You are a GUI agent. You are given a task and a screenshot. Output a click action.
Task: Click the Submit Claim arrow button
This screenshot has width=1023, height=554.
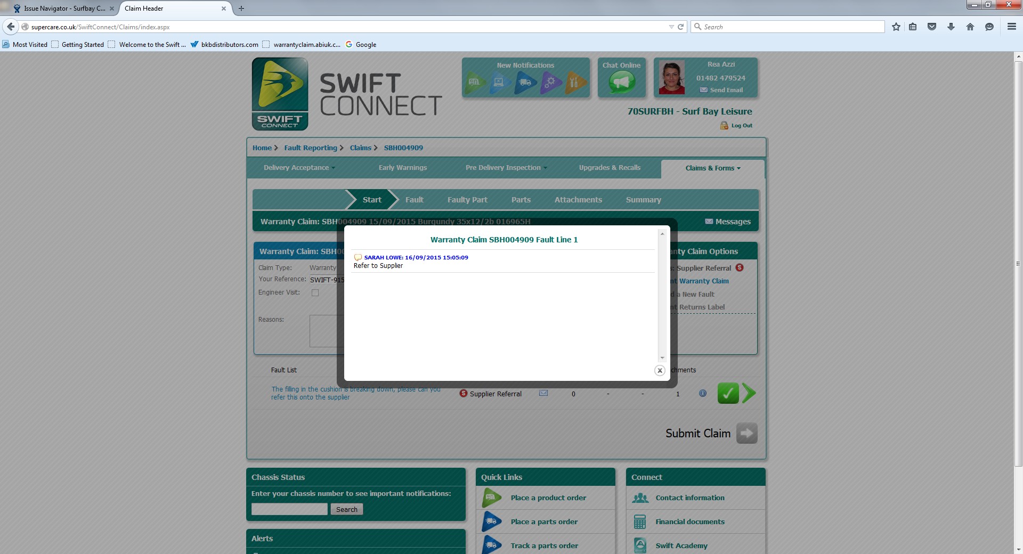pos(746,433)
